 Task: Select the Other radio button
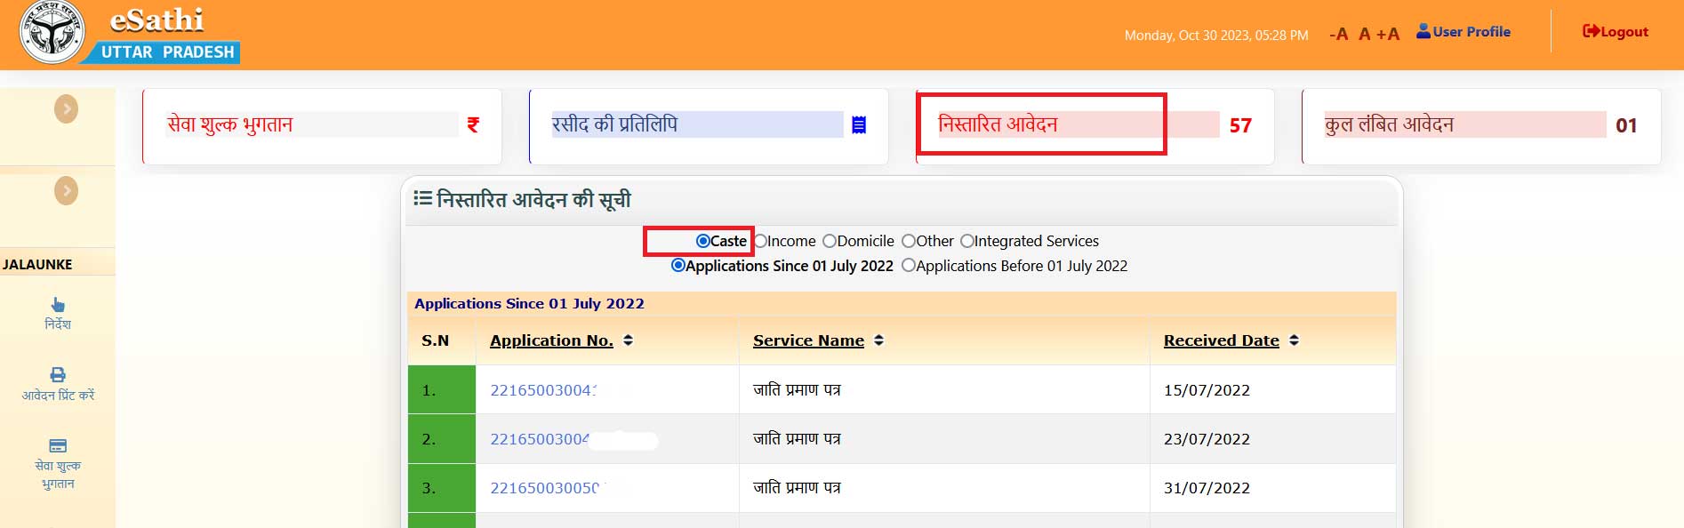click(909, 241)
